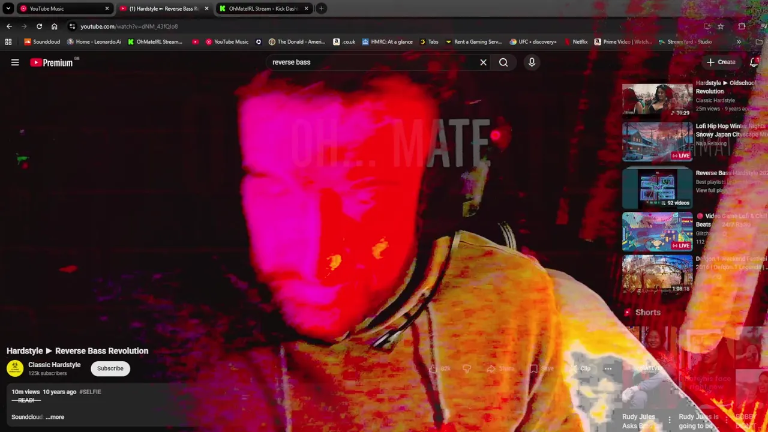Click the browser address bar URL
Image resolution: width=768 pixels, height=432 pixels.
(129, 26)
